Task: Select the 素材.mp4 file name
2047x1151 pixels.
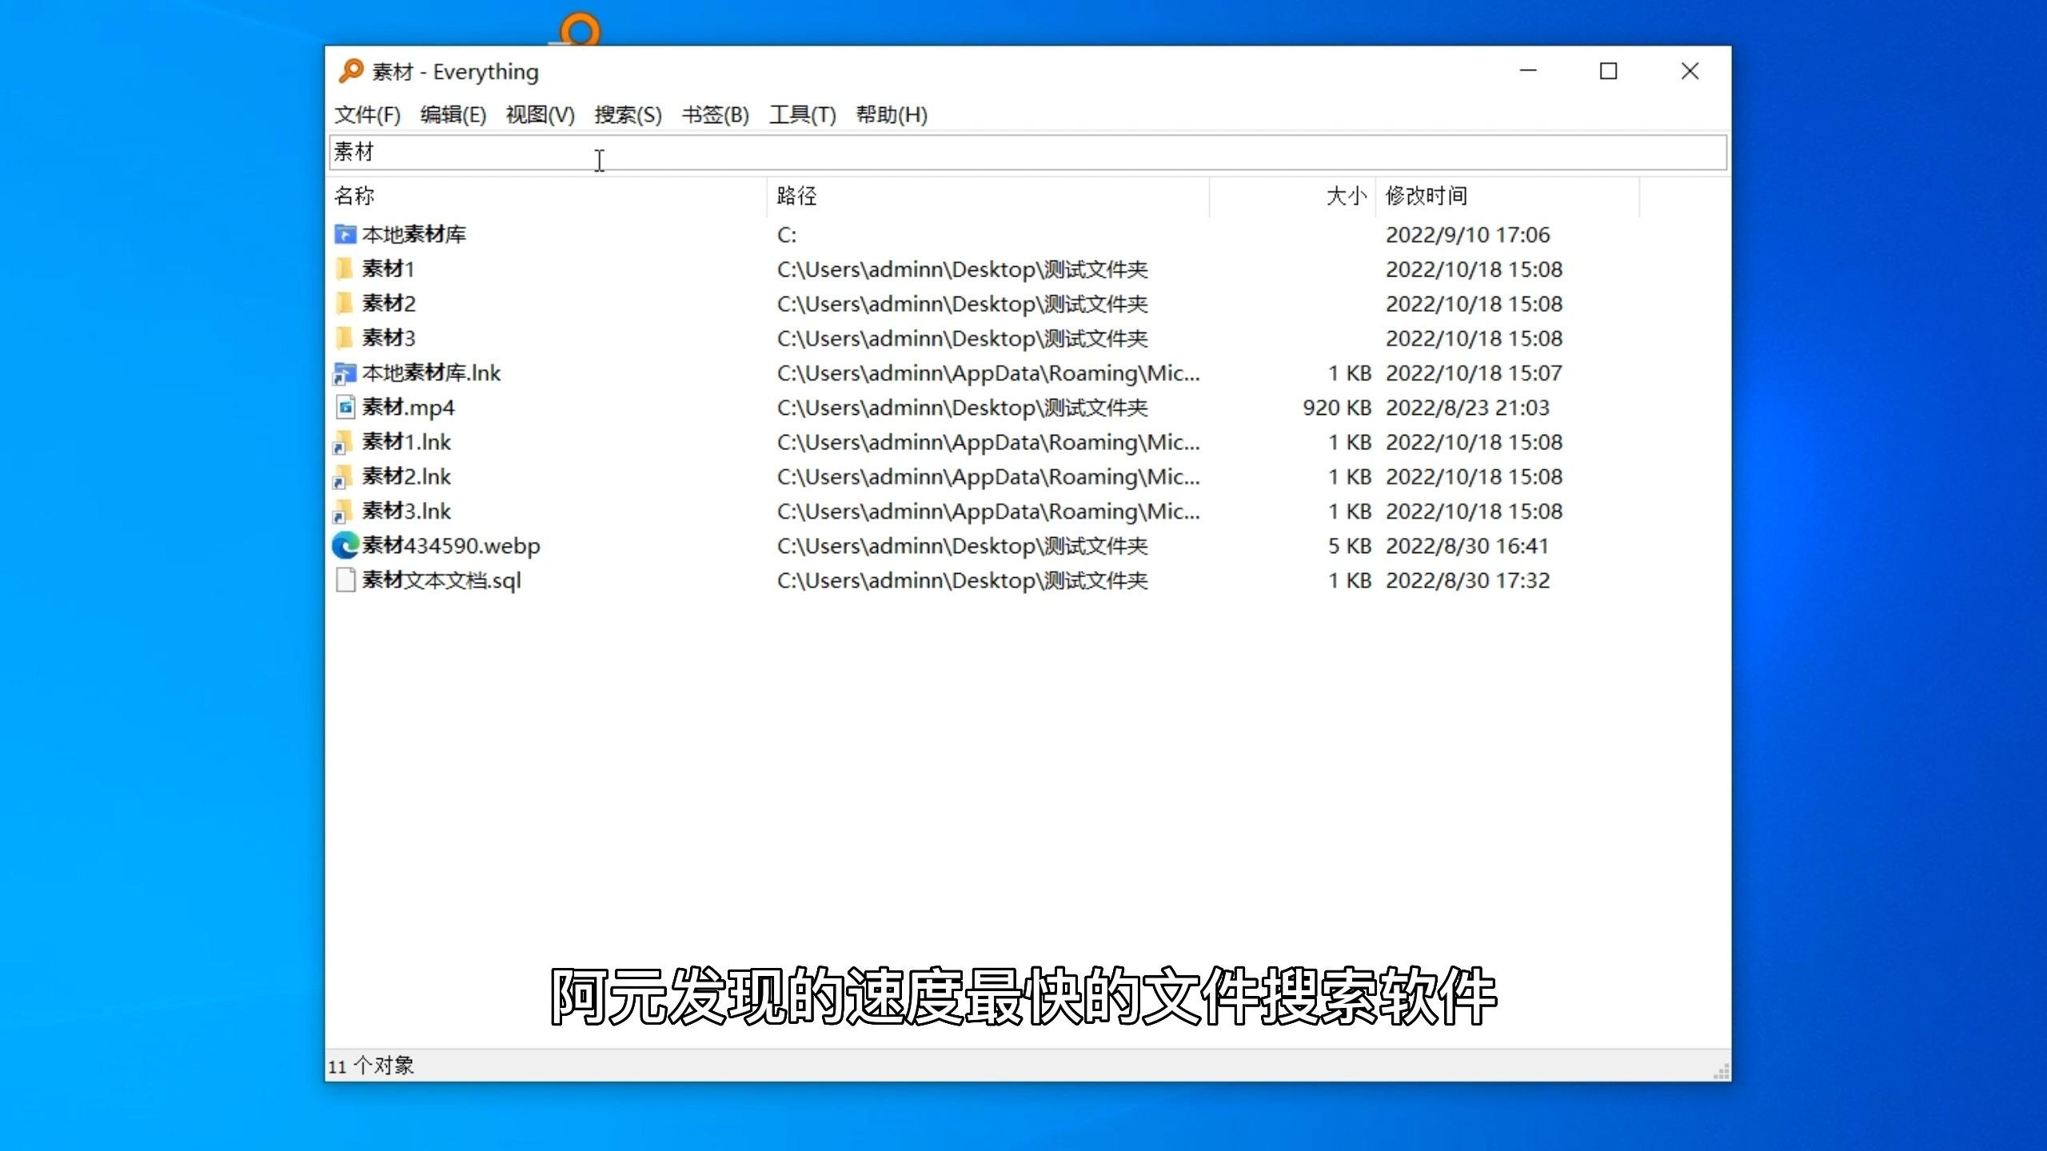Action: (x=408, y=407)
